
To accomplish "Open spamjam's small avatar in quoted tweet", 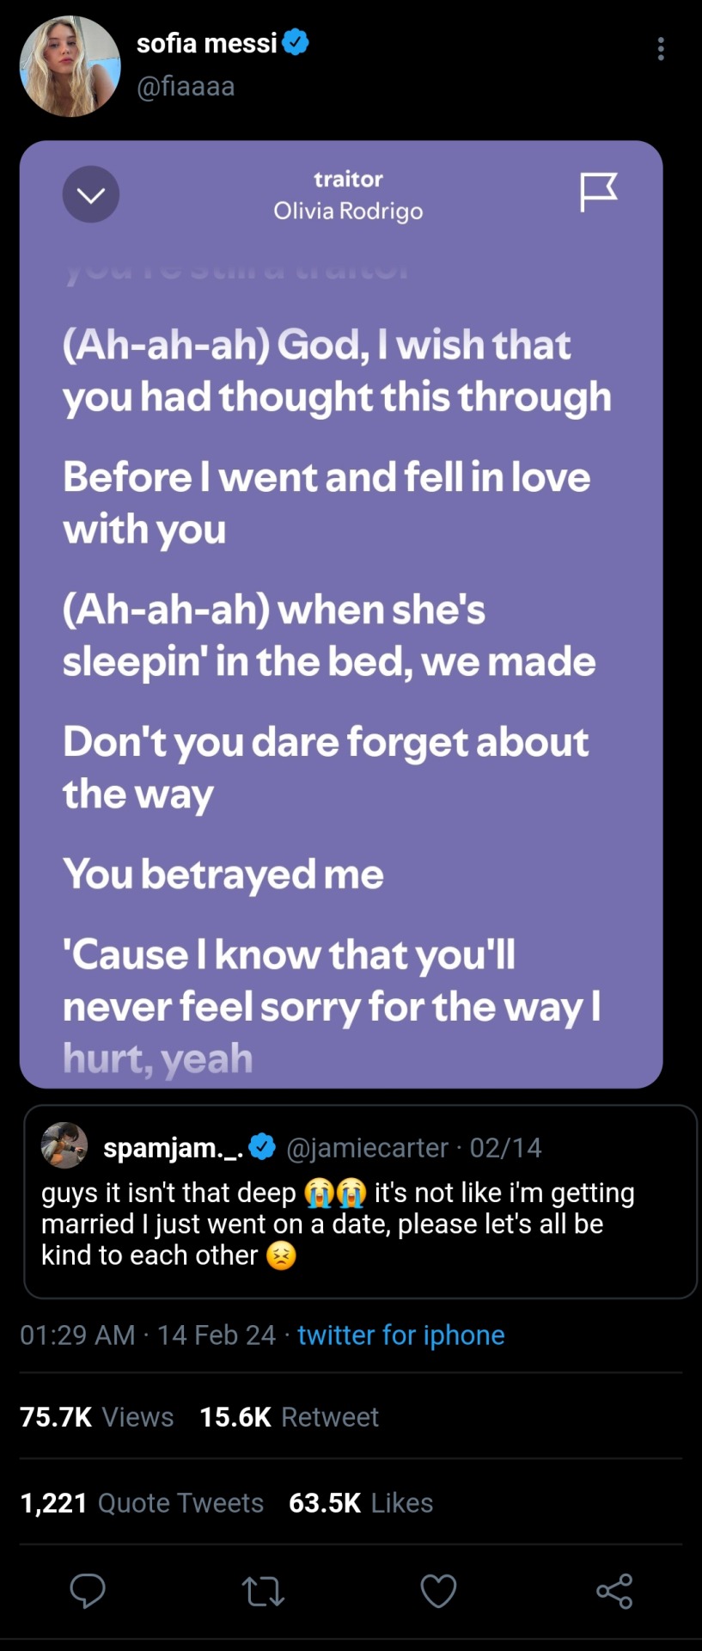I will [64, 1145].
